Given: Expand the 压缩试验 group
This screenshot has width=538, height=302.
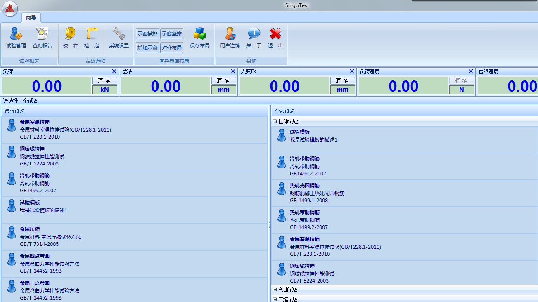Looking at the screenshot, I should pos(275,300).
